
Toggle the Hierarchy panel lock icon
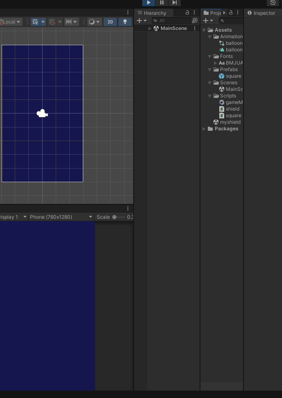pyautogui.click(x=187, y=12)
